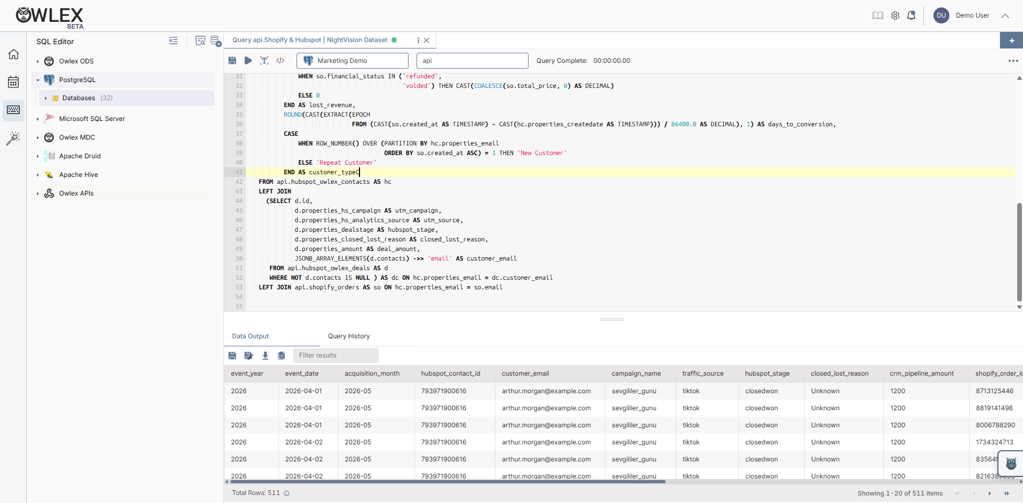
Task: Open saved queries list icon
Action: click(201, 41)
